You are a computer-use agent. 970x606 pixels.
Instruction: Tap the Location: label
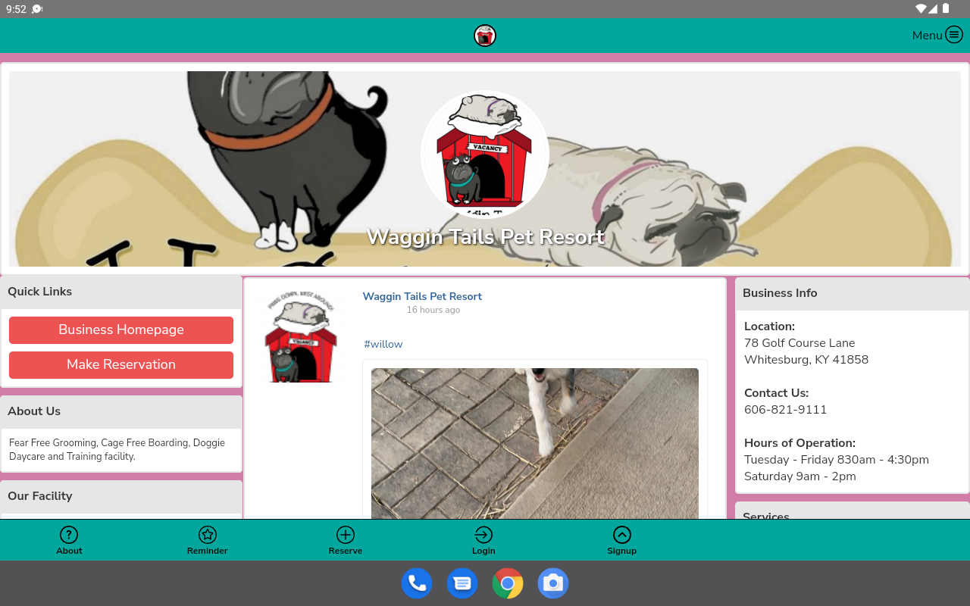click(769, 326)
